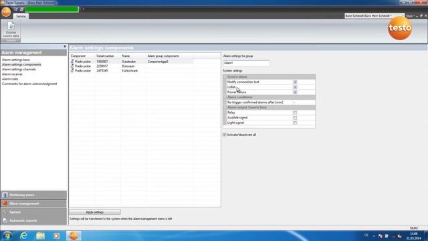
Task: Enable the Relay alarm output checkbox
Action: pyautogui.click(x=295, y=112)
